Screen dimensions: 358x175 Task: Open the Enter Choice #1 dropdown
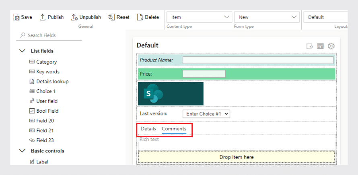tap(206, 114)
